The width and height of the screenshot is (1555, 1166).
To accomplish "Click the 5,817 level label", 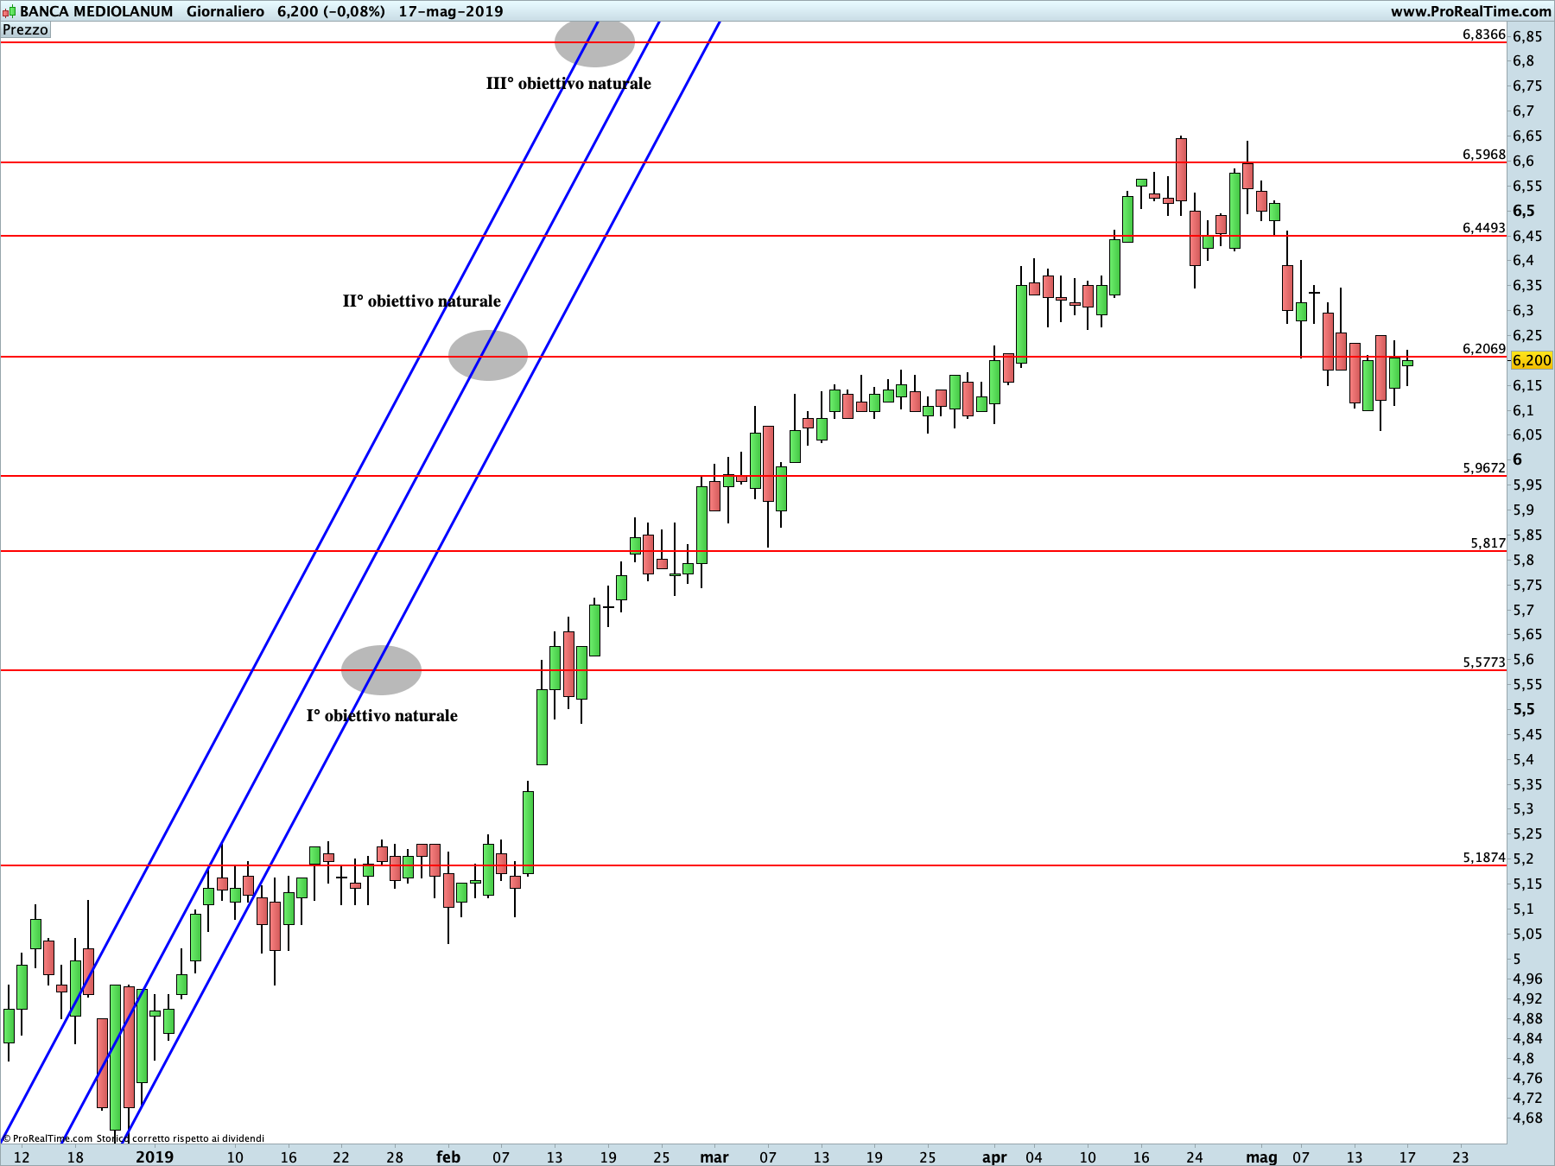I will [1488, 543].
